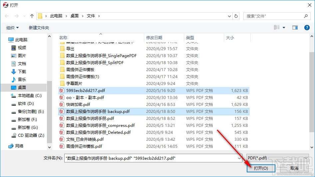This screenshot has width=315, height=177.
Task: Click the search magnifier icon
Action: [x=306, y=16]
